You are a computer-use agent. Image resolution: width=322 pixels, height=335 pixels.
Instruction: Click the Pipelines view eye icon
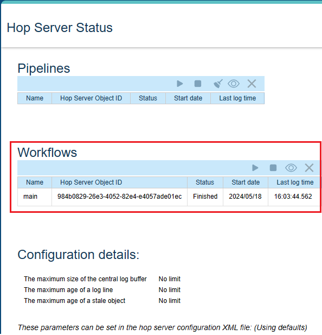tap(234, 84)
